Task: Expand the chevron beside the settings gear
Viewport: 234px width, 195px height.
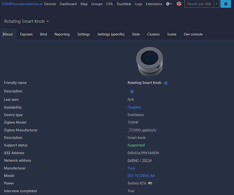Action: [x=170, y=4]
